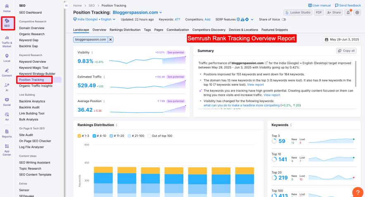The width and height of the screenshot is (365, 197).
Task: Uncheck the # 4-10 rankings checkbox
Action: 95,136
